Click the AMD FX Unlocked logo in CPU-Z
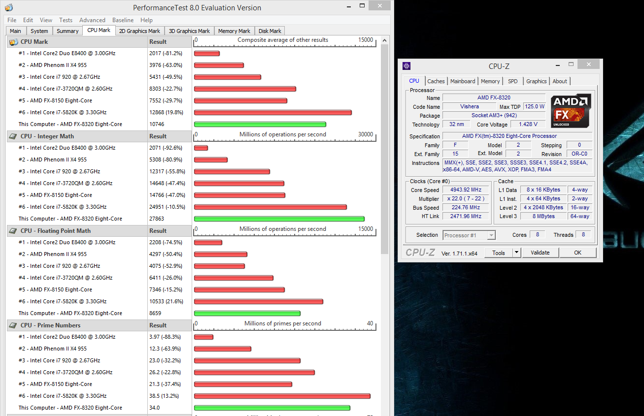 (x=571, y=111)
